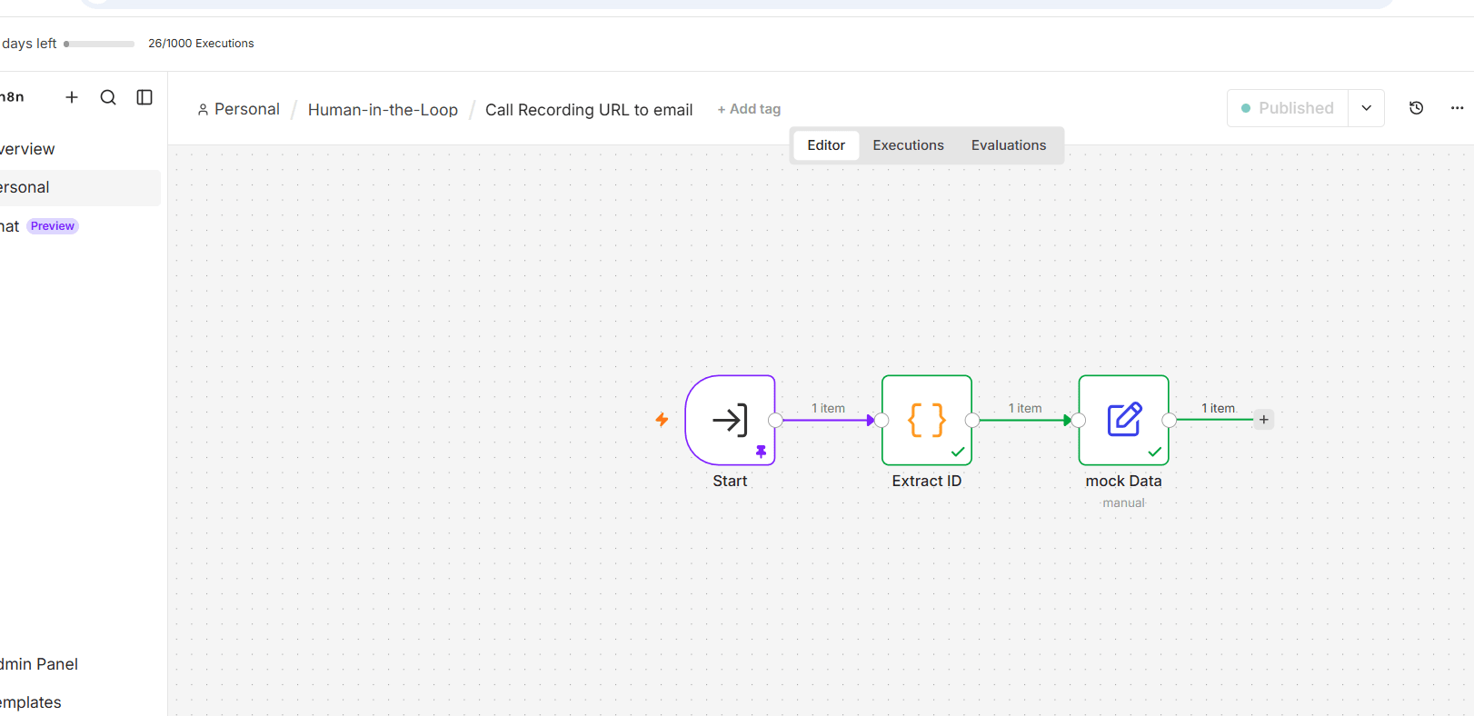1474x716 pixels.
Task: Click the Personal project user icon
Action: 203,109
